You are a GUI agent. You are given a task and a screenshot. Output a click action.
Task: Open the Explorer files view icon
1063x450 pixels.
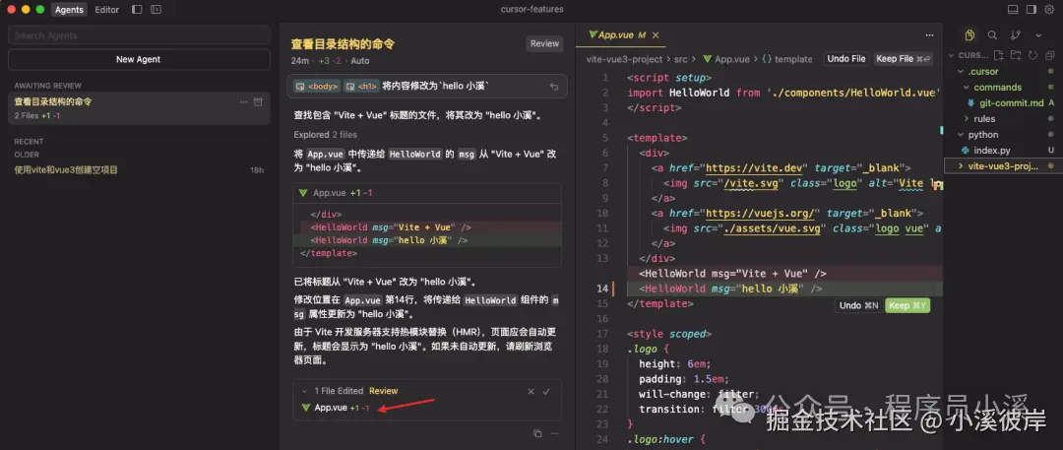969,34
